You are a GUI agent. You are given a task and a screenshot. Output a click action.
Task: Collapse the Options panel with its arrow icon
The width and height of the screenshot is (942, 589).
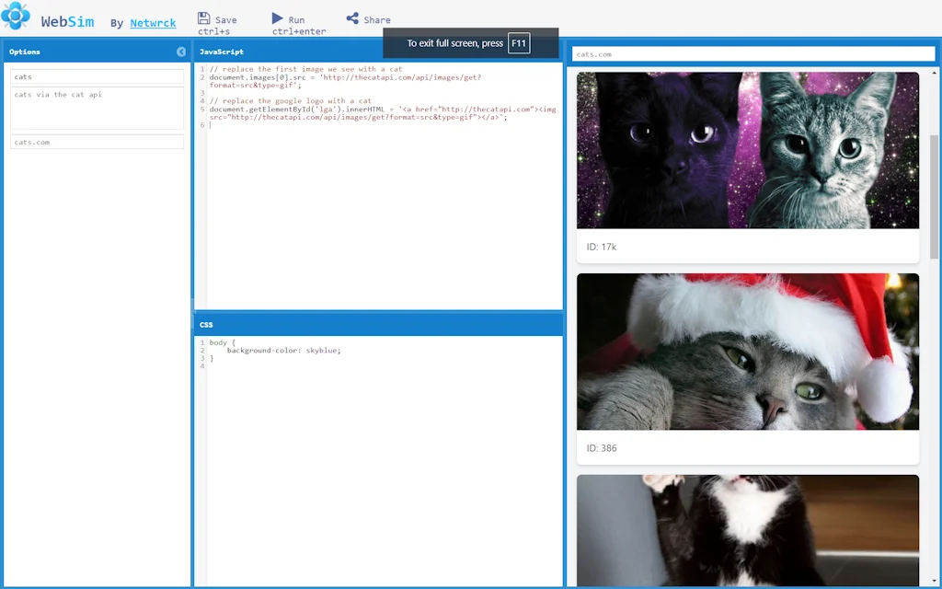click(x=180, y=52)
